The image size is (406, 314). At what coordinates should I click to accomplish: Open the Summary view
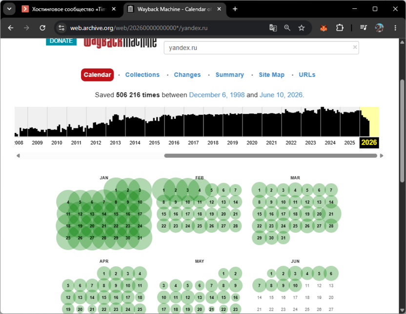pyautogui.click(x=230, y=75)
